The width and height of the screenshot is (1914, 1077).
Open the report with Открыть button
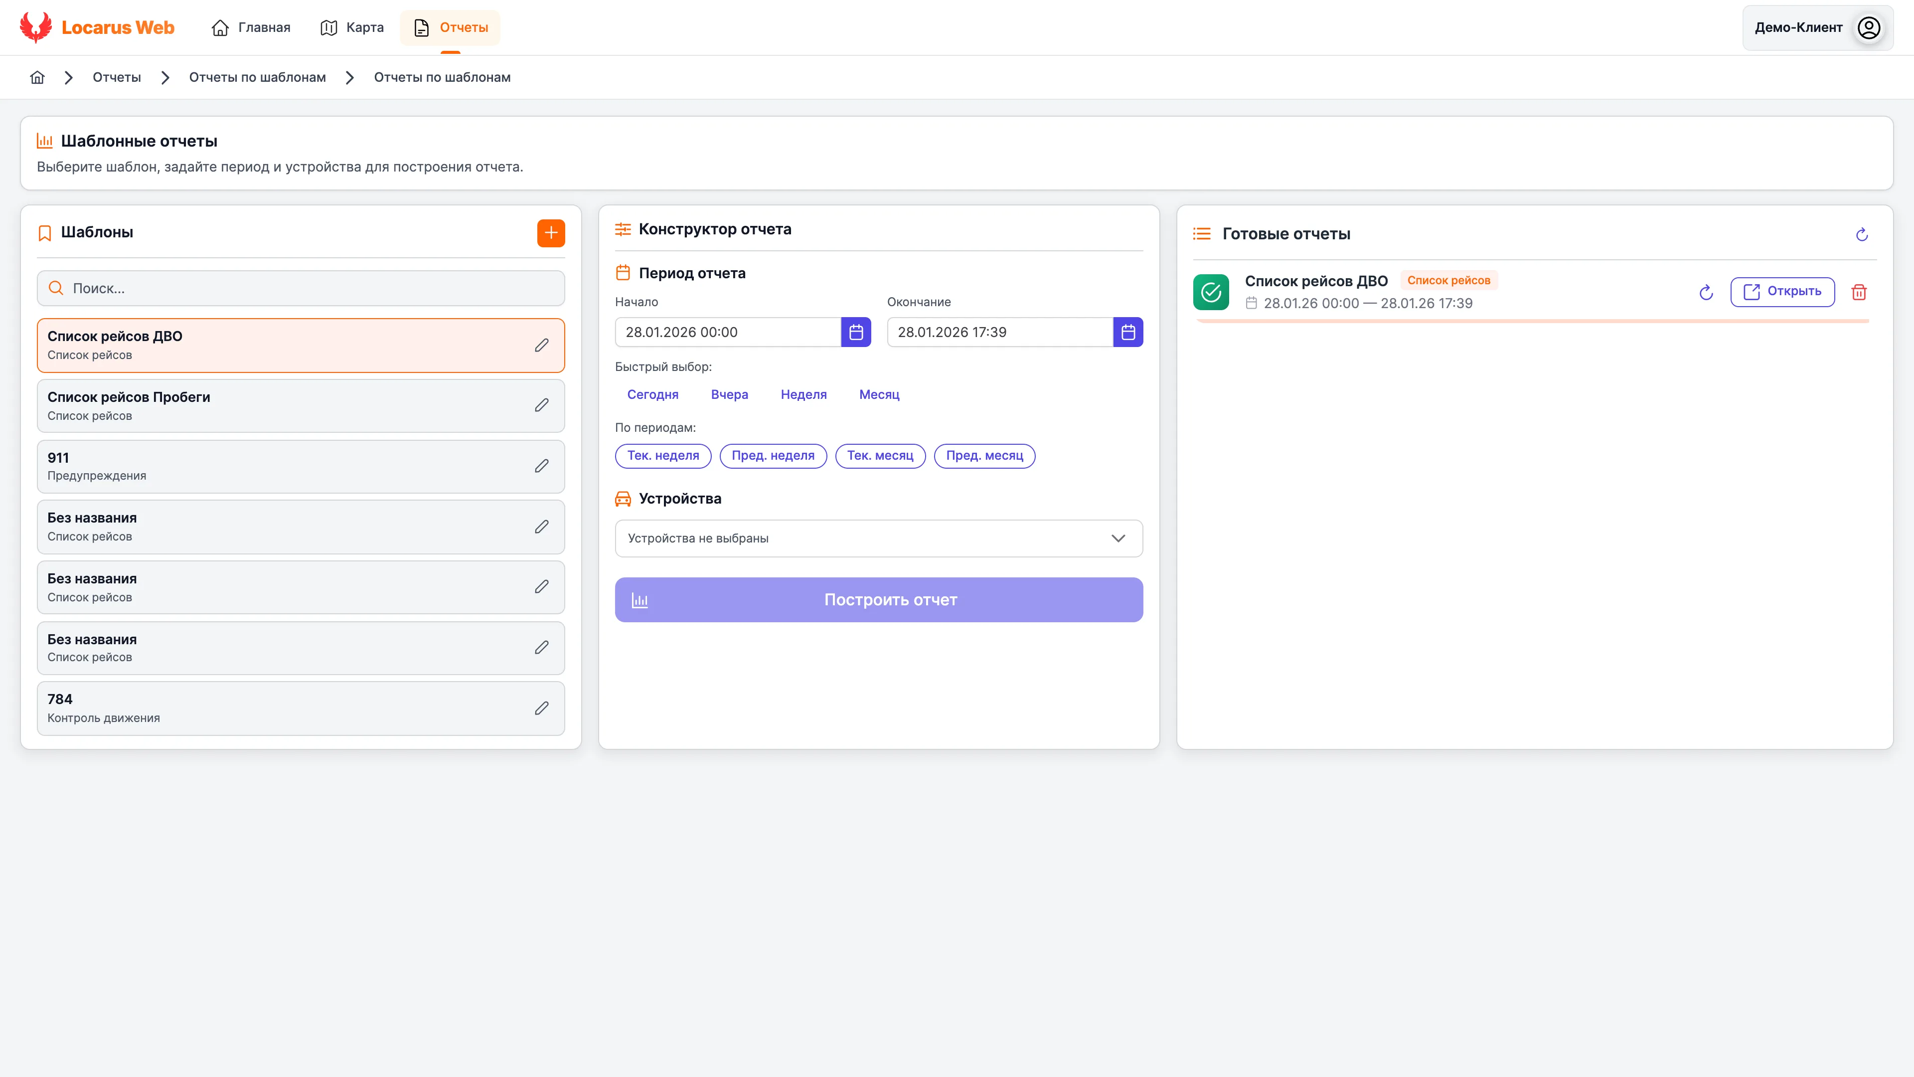point(1782,291)
